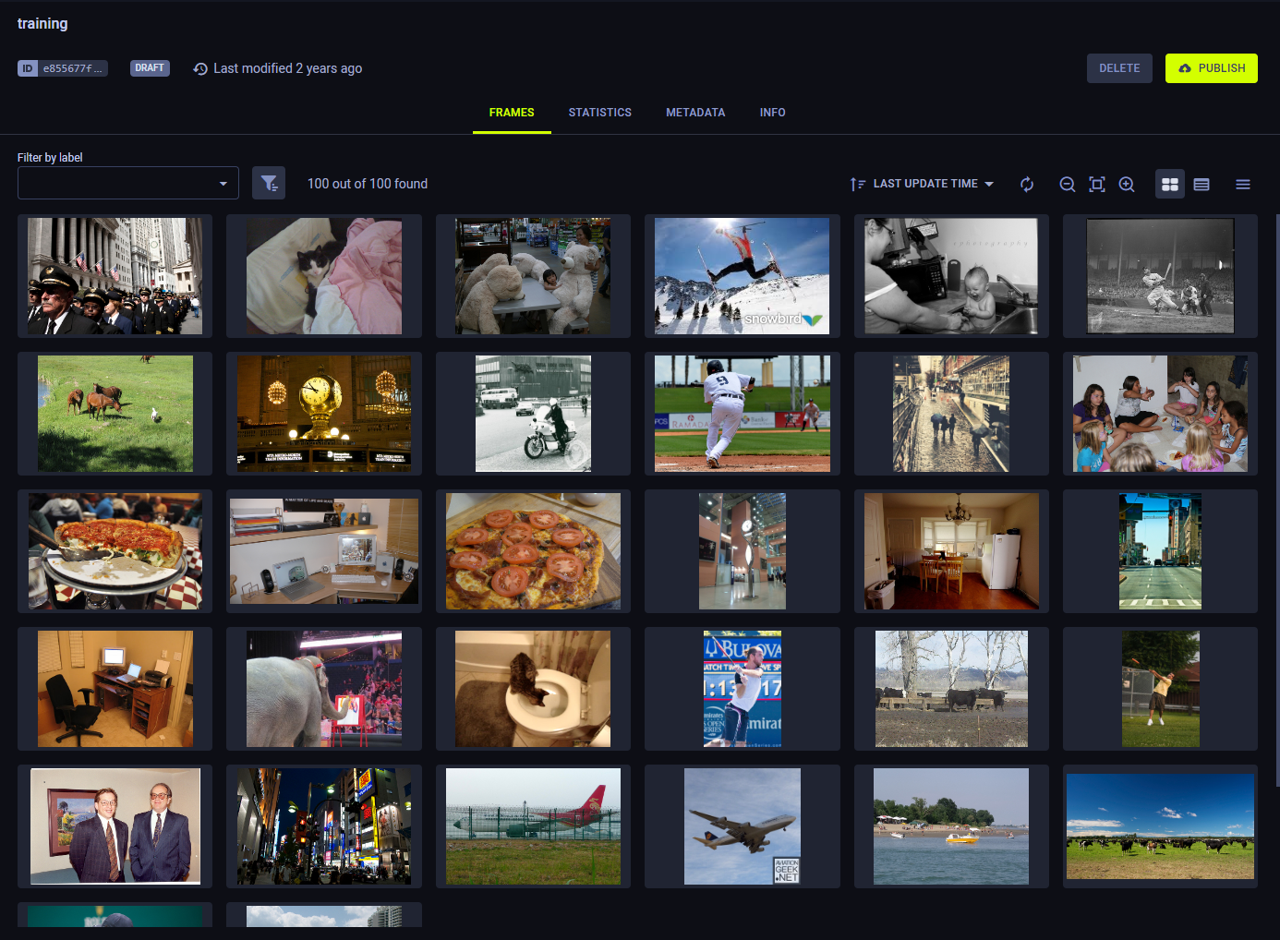Refresh the frames list
Viewport: 1280px width, 940px height.
point(1027,184)
